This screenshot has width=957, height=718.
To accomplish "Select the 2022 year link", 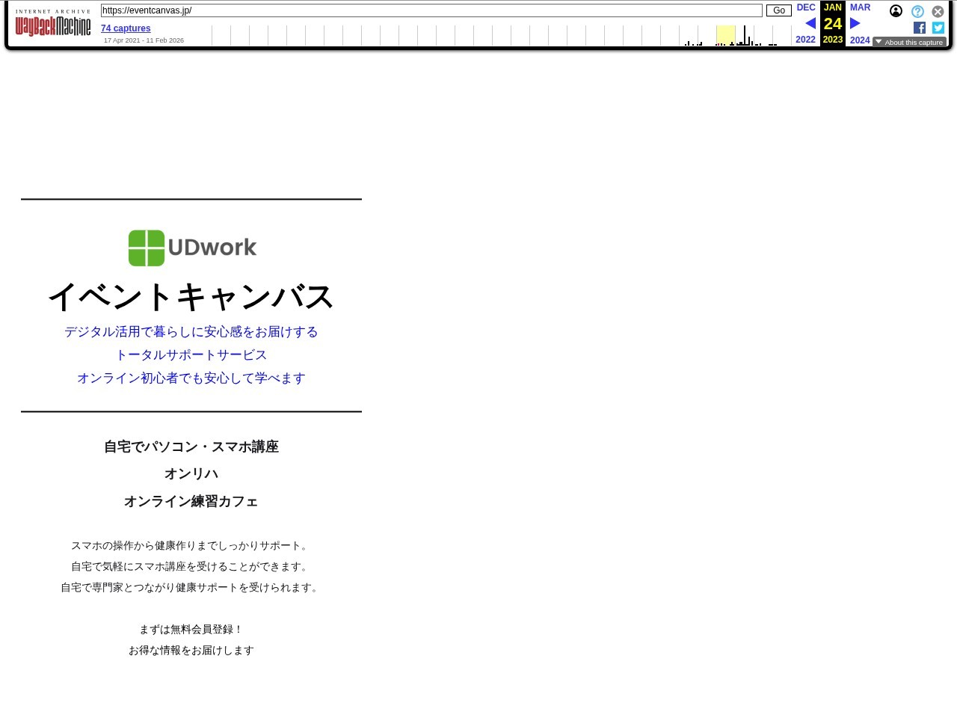I will (806, 40).
